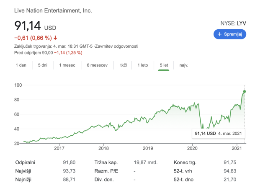
Task: Click the 91,14 USD chart tooltip
Action: point(219,133)
